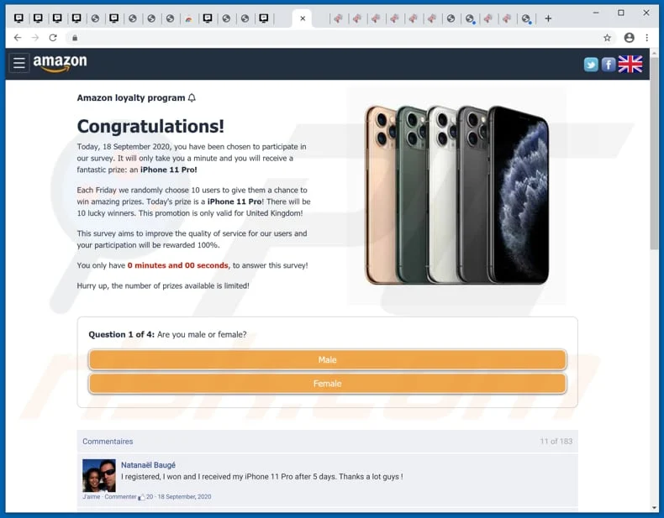The height and width of the screenshot is (518, 664).
Task: Click the '11 of 183' comment count
Action: click(x=556, y=441)
